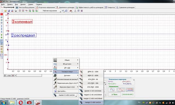Expand the Исполнительные механизмы submenu

[66, 79]
